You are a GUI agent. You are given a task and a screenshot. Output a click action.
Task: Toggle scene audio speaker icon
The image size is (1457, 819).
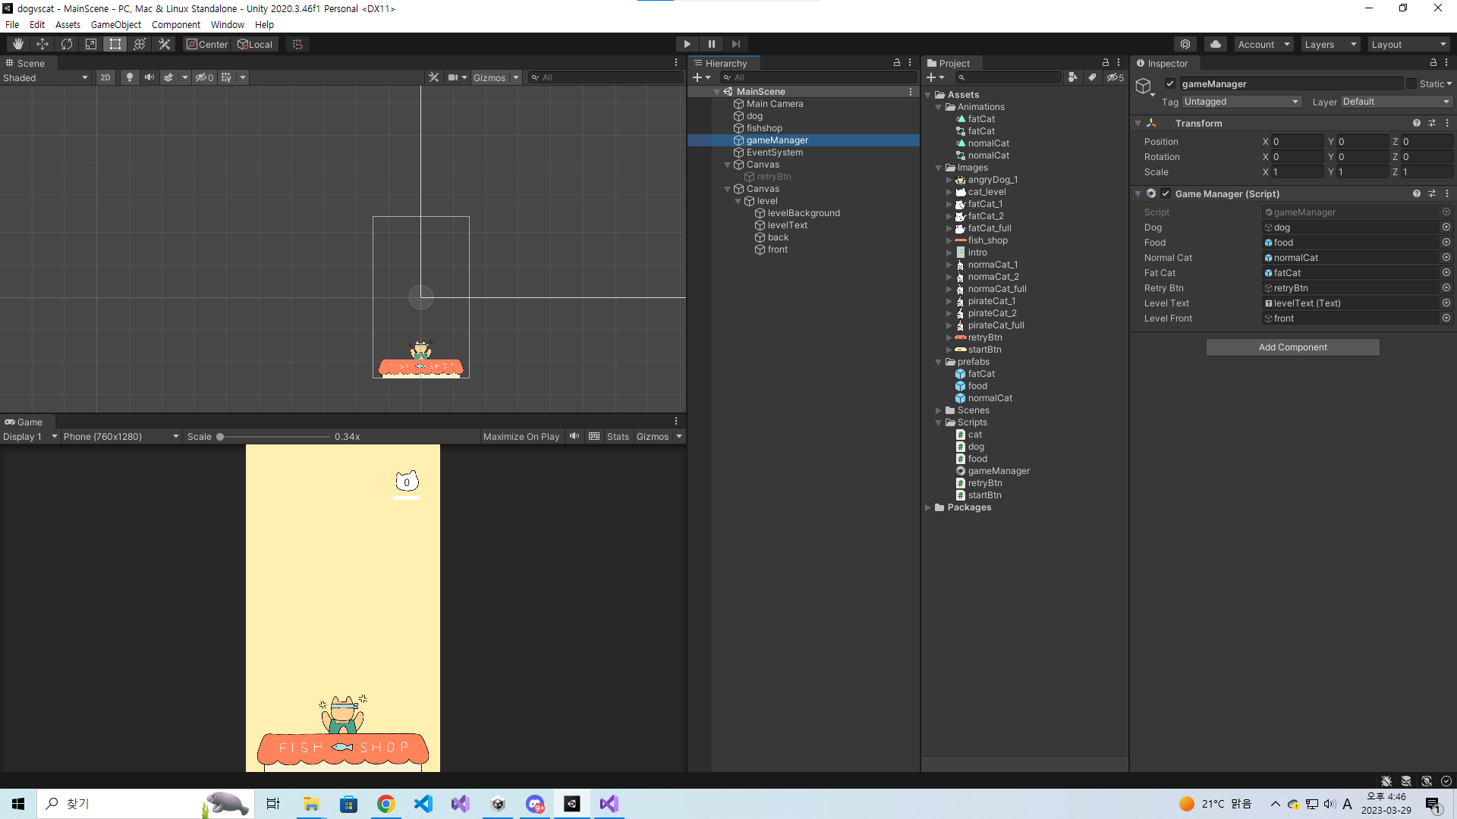149,77
